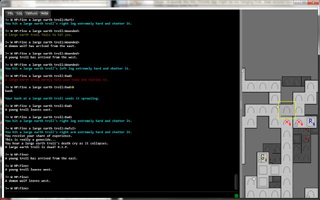Click the green connection status indicator

[x=236, y=195]
